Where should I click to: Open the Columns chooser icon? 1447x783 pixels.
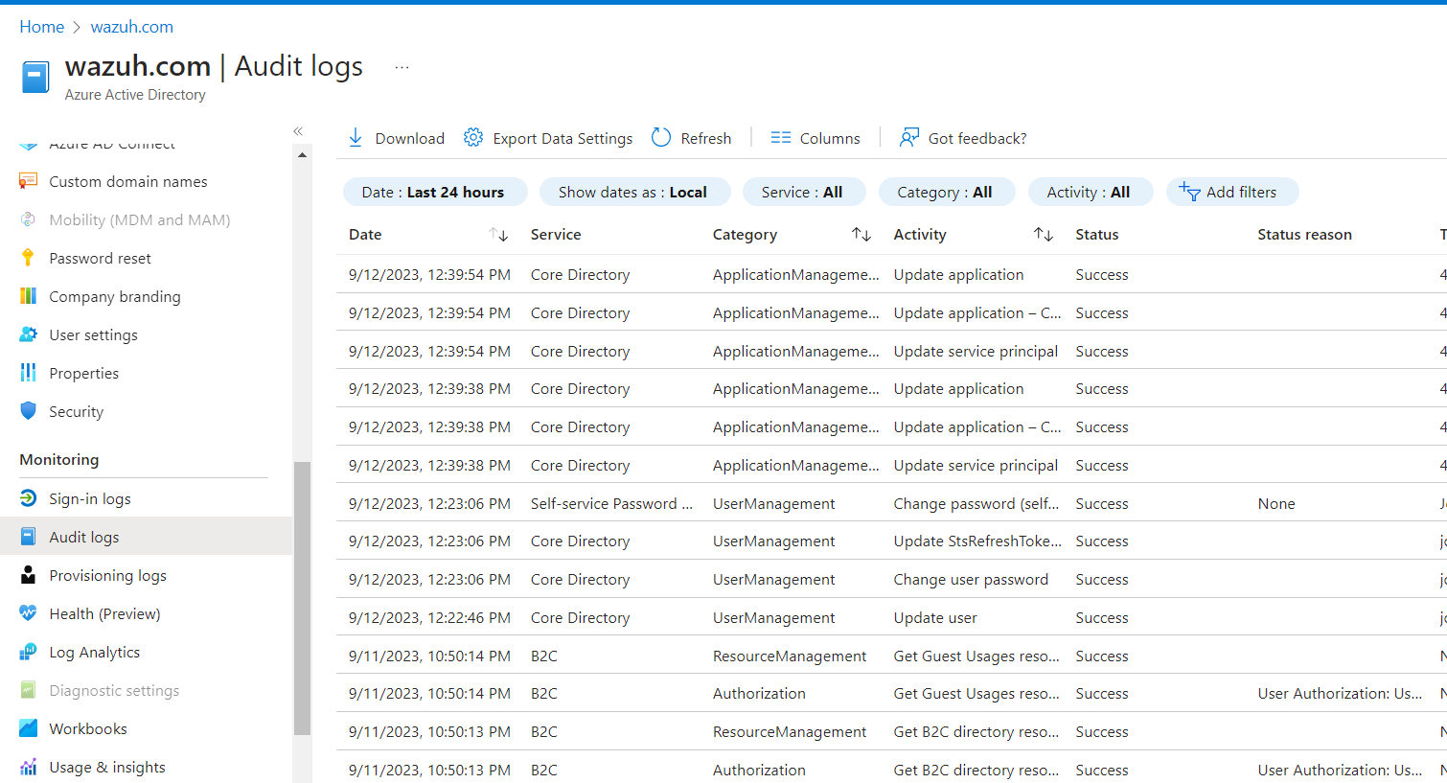(x=780, y=137)
